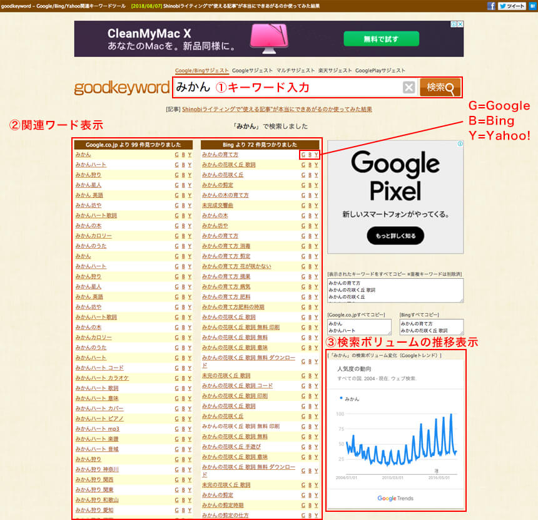Select the Google/Bingサジェスト tab

click(x=201, y=70)
